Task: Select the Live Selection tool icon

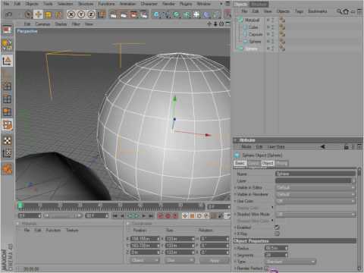Action: [x=28, y=14]
